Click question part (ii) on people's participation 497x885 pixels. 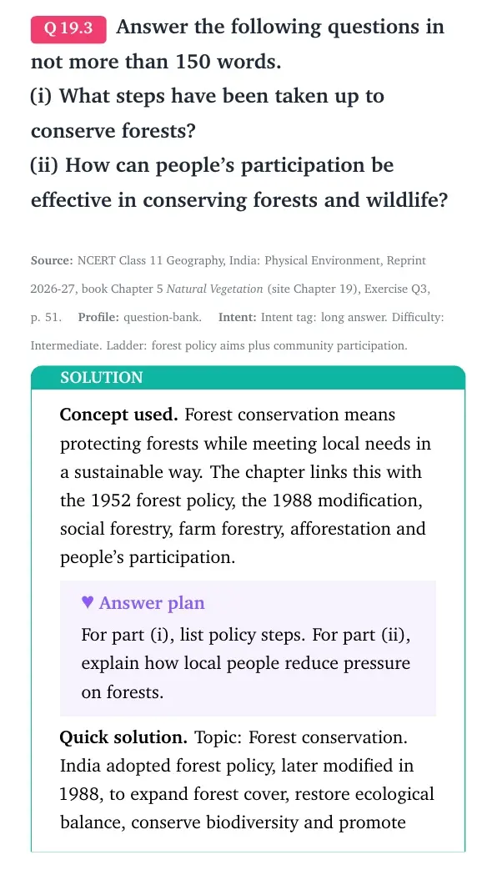[239, 183]
